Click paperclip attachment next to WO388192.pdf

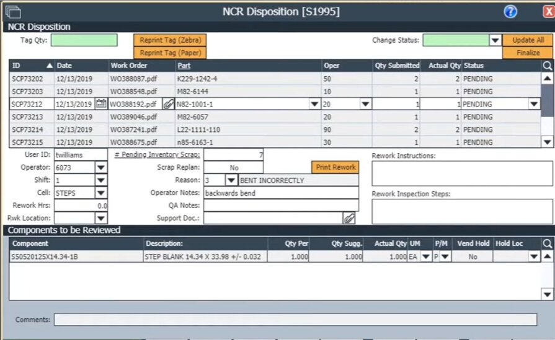169,104
